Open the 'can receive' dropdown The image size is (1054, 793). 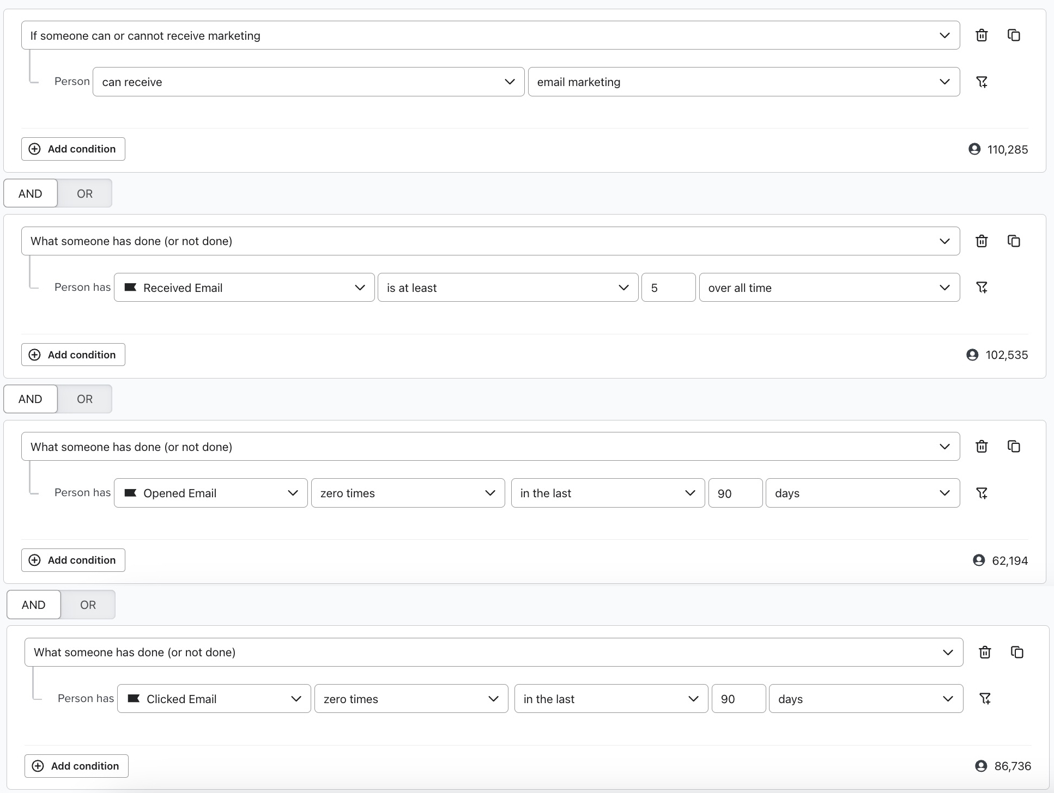pyautogui.click(x=308, y=82)
